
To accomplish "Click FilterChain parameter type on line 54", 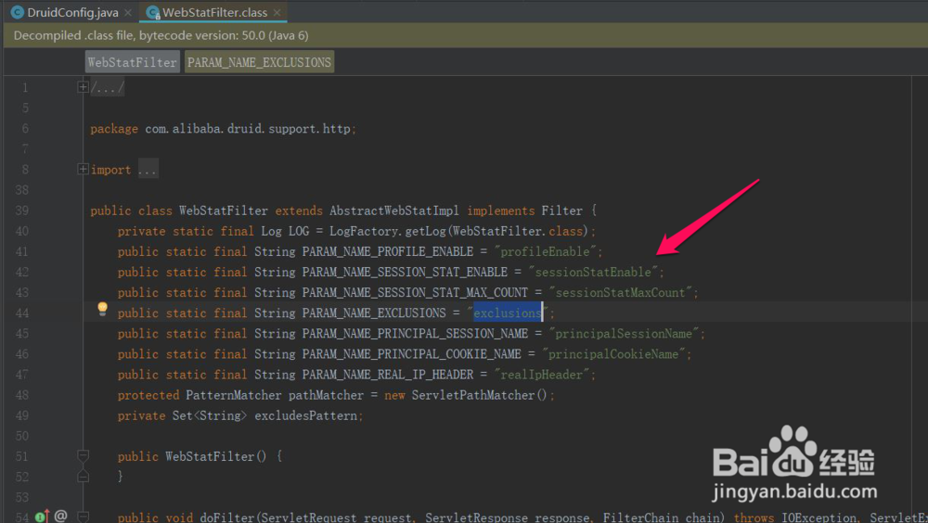I will click(x=640, y=517).
